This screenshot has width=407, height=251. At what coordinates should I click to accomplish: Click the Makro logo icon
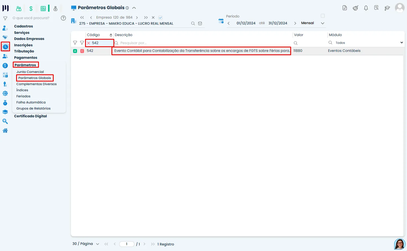tap(6, 8)
